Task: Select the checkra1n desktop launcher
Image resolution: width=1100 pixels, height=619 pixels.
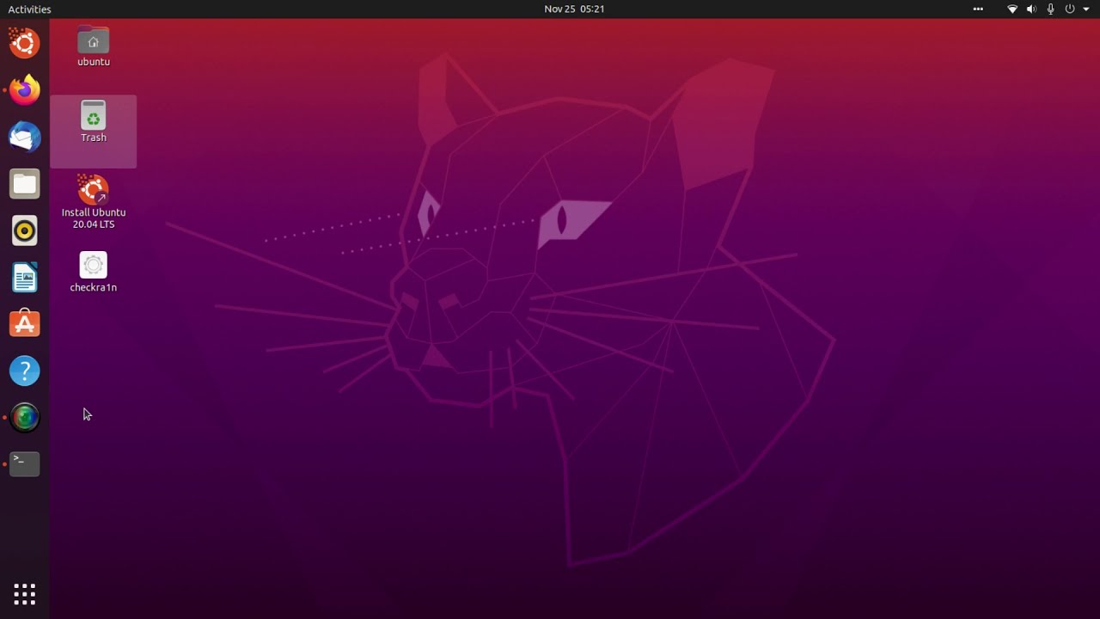Action: [x=93, y=272]
